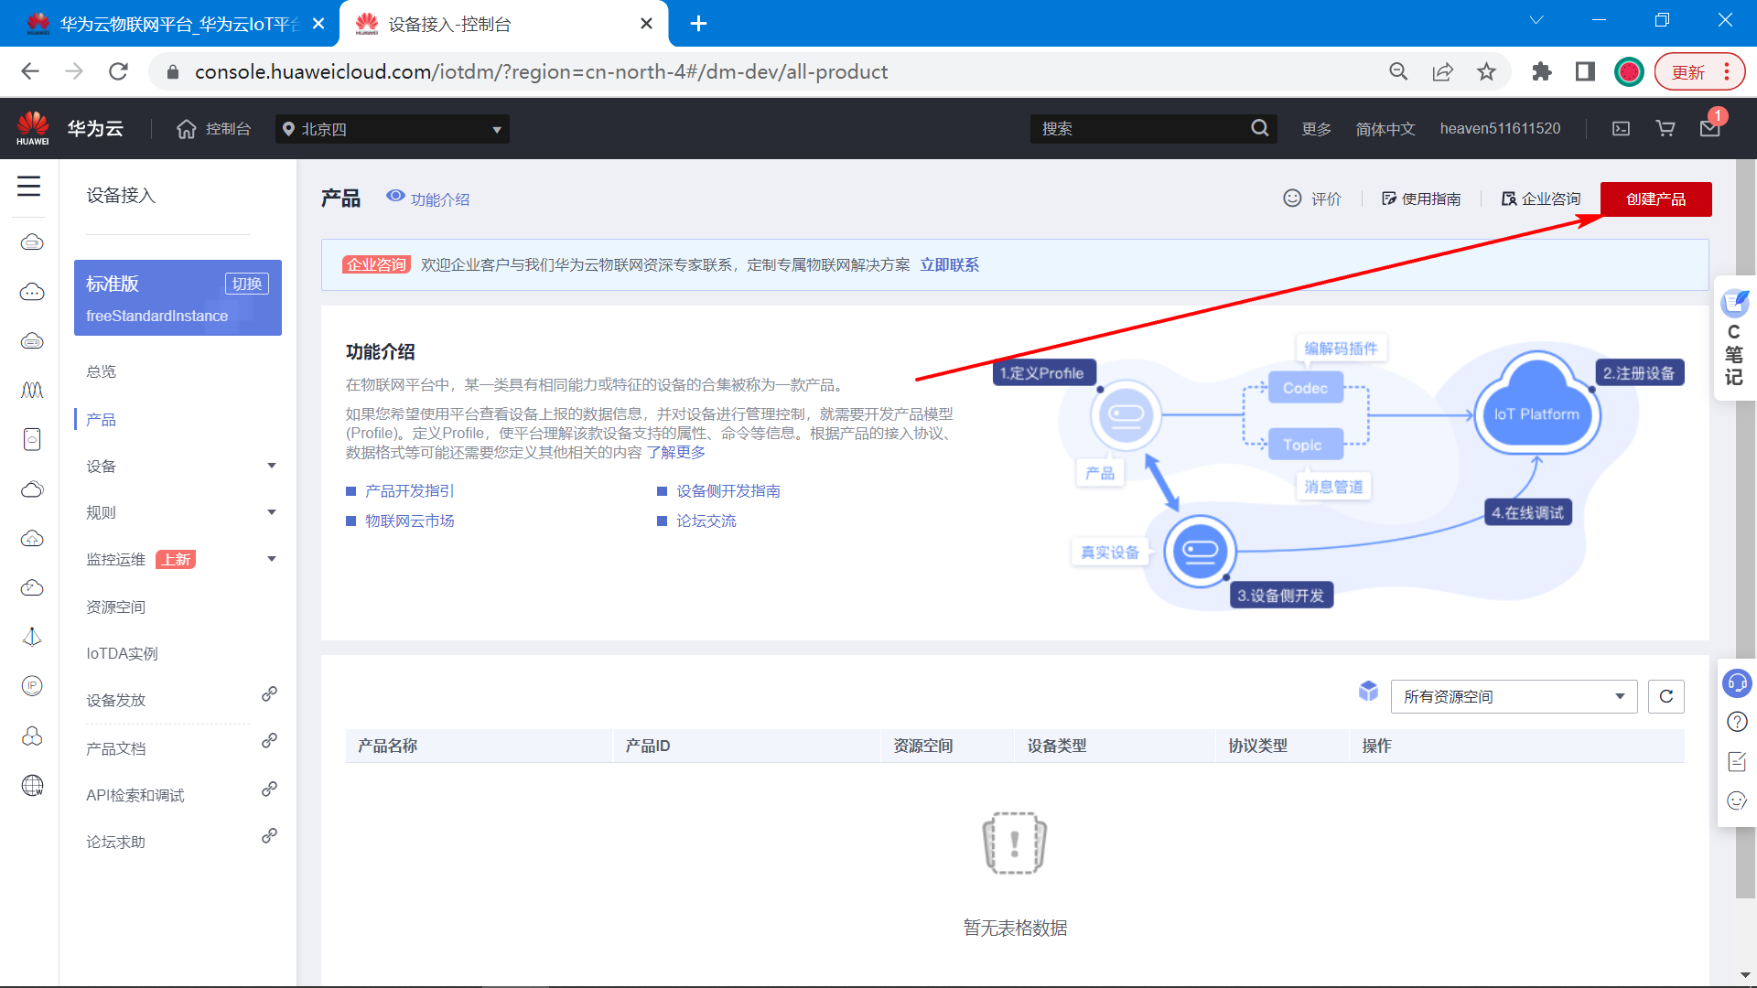Click the Topic component icon
1757x988 pixels.
1303,444
